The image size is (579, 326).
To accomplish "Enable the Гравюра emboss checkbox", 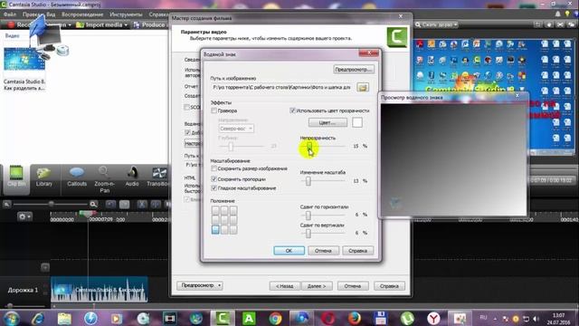I will (214, 110).
